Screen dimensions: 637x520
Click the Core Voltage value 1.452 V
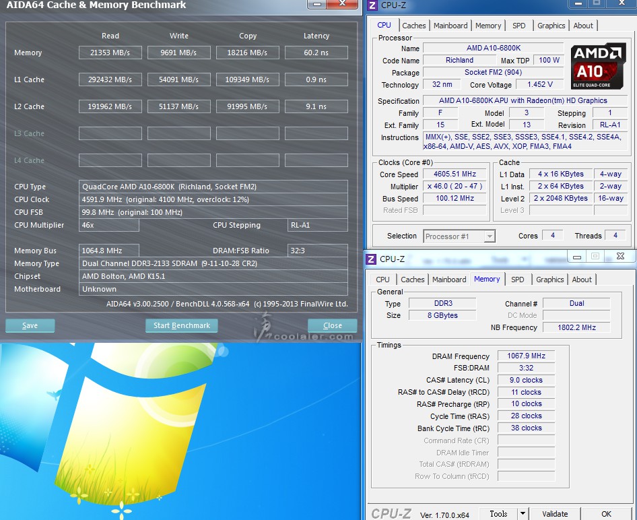539,84
